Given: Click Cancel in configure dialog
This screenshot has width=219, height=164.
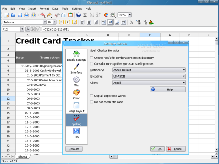Looking at the screenshot, I should (176, 149).
